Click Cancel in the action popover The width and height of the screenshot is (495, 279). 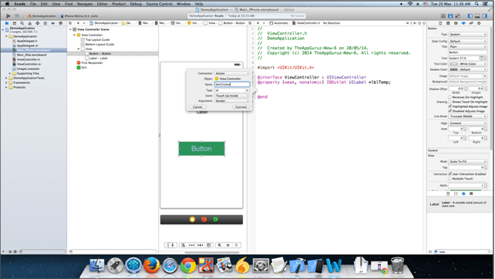tap(197, 107)
